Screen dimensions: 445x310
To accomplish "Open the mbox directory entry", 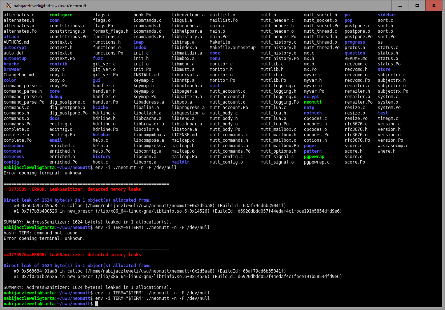I will pyautogui.click(x=215, y=53).
